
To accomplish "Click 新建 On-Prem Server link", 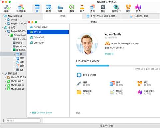I will [x=41, y=113].
